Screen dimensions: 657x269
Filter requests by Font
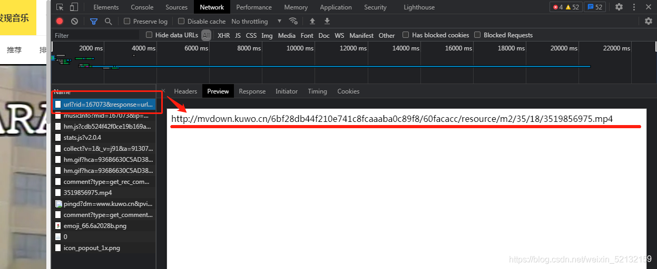(307, 35)
